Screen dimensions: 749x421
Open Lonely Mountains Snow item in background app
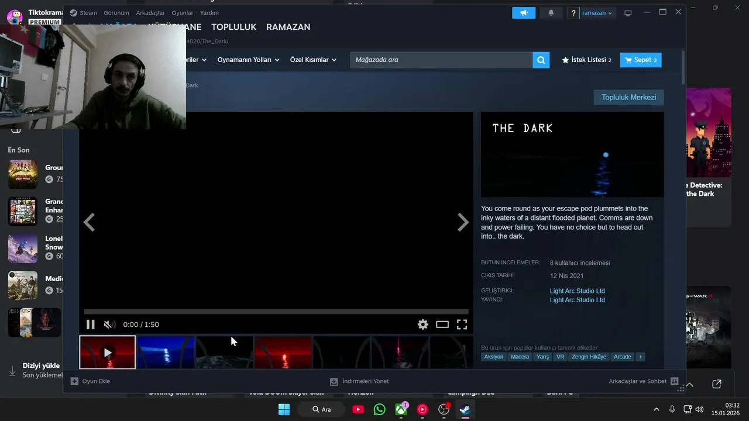(x=35, y=248)
